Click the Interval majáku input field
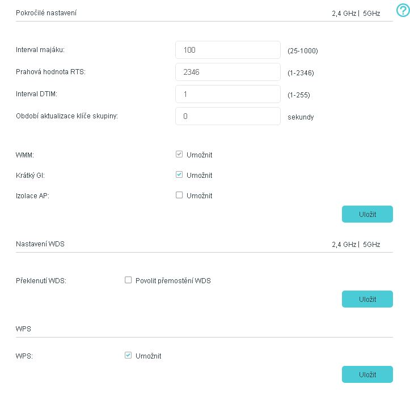 [x=228, y=50]
